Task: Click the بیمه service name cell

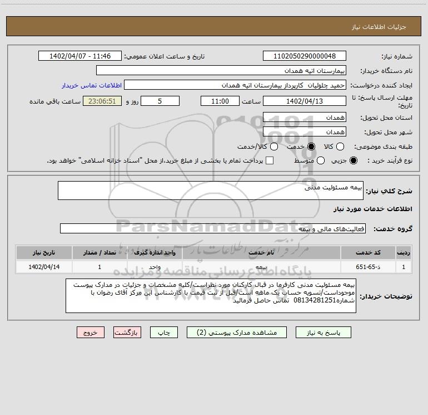Action: click(x=261, y=267)
